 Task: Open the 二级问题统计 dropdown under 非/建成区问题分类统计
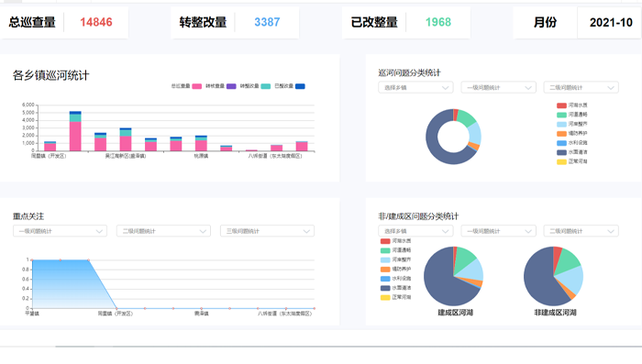click(x=581, y=231)
